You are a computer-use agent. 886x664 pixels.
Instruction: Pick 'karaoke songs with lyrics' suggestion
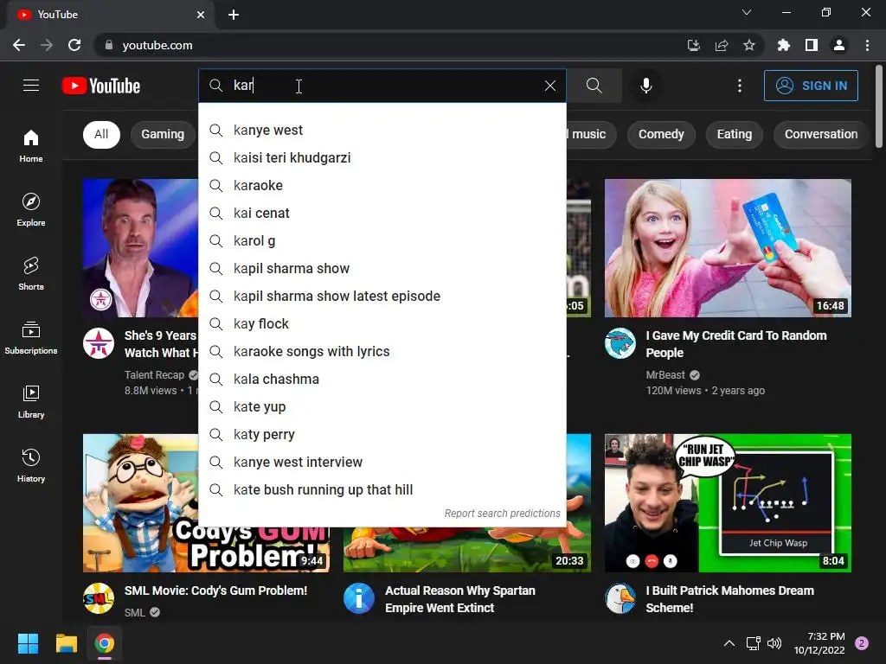pyautogui.click(x=382, y=351)
